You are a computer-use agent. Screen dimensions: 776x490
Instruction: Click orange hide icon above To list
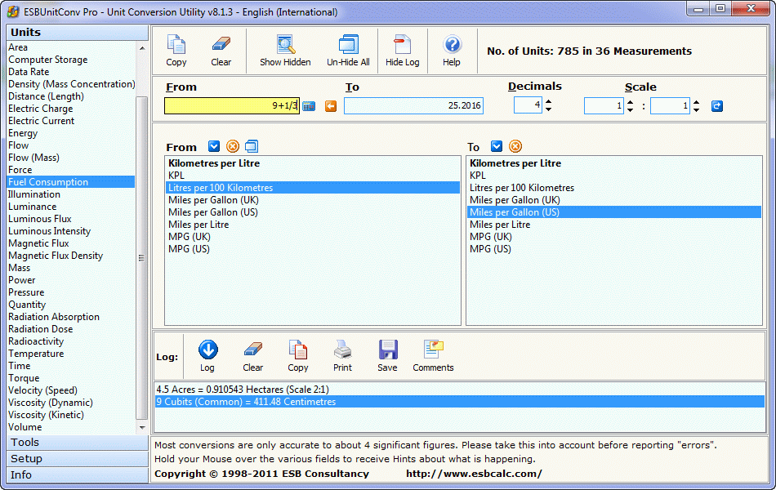pos(515,146)
